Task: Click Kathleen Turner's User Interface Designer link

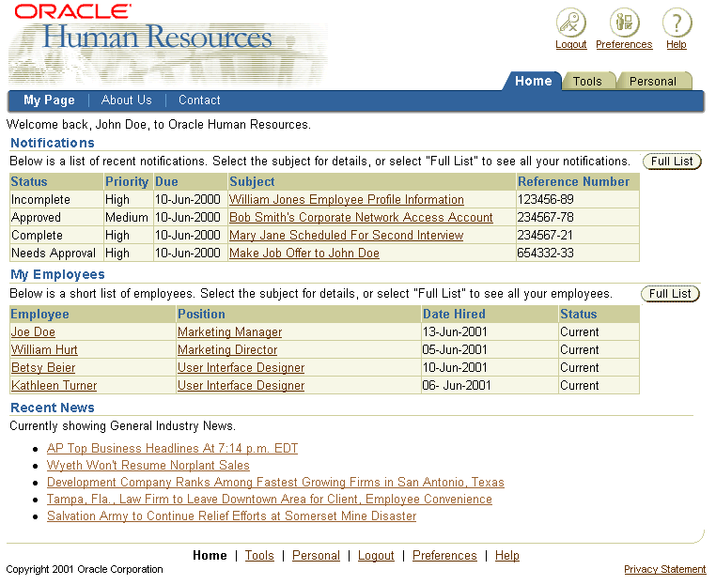Action: [241, 386]
